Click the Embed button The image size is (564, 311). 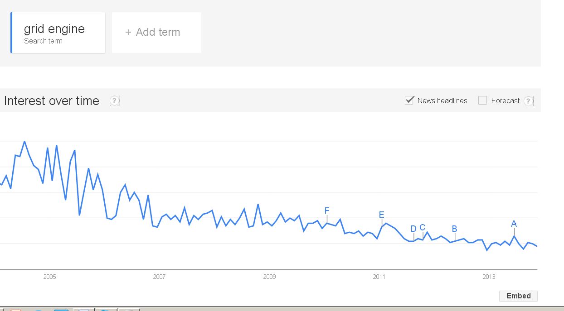tap(518, 296)
